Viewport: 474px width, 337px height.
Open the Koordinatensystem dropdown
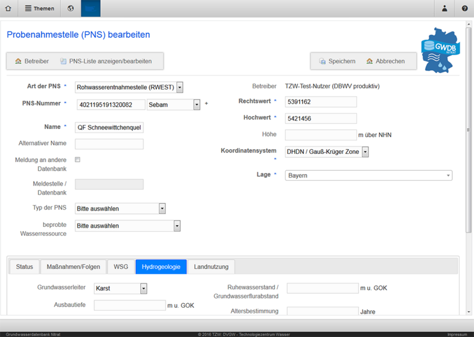[365, 152]
